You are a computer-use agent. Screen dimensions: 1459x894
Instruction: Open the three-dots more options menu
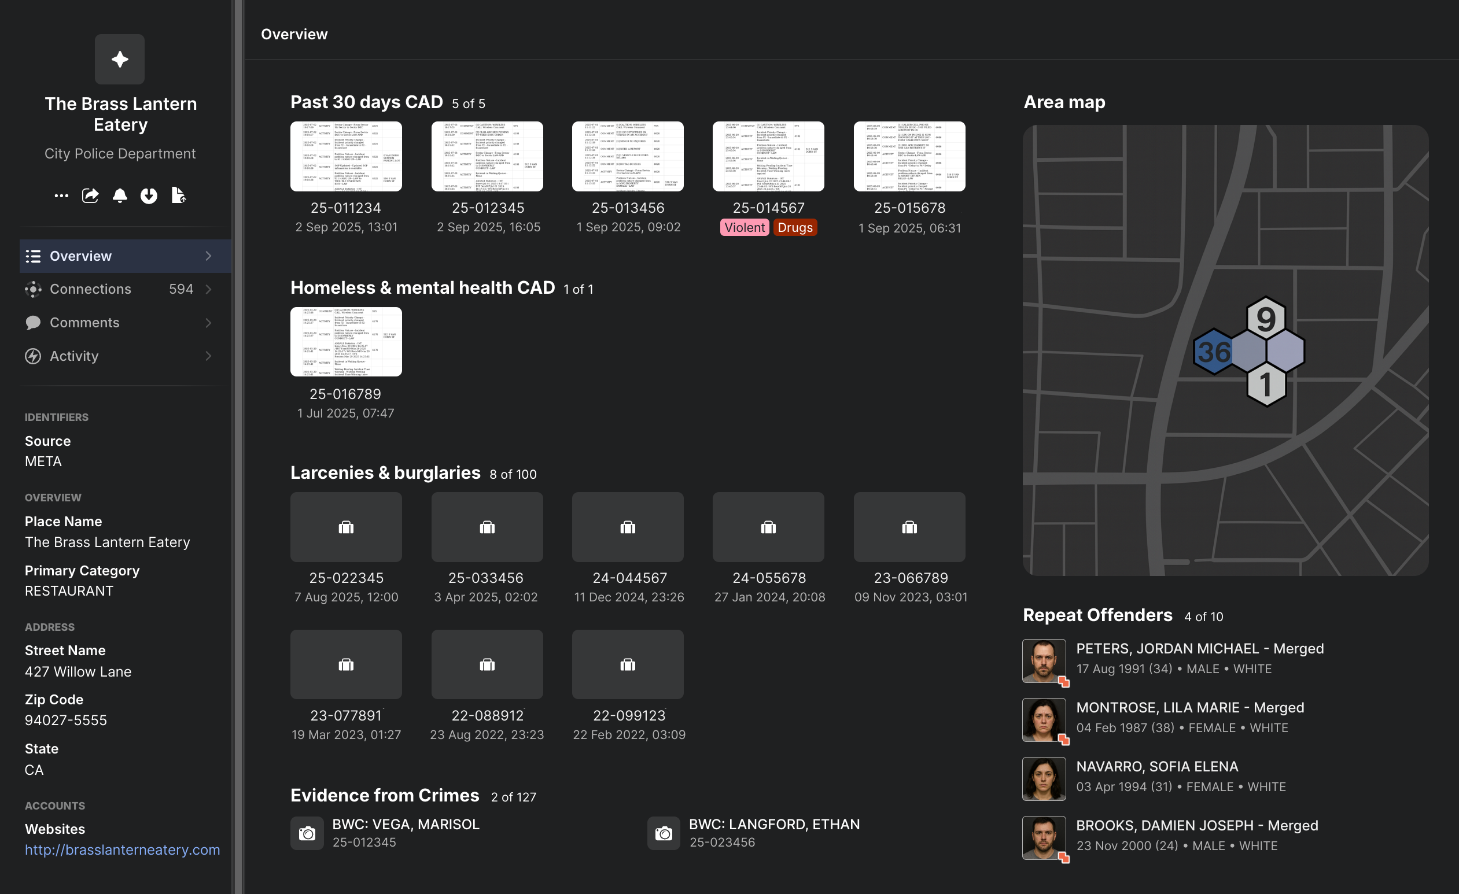[61, 195]
